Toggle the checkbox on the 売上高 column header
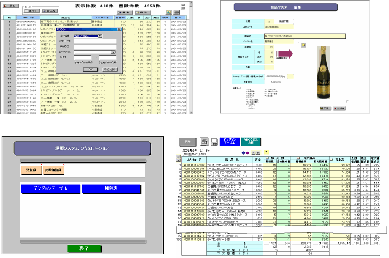This screenshot has height=258, width=389. pyautogui.click(x=331, y=160)
